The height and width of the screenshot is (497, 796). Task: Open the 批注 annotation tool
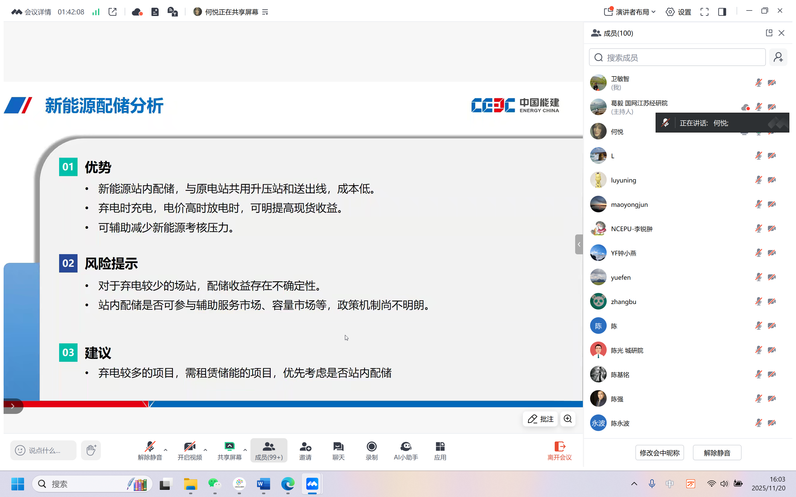pos(540,419)
